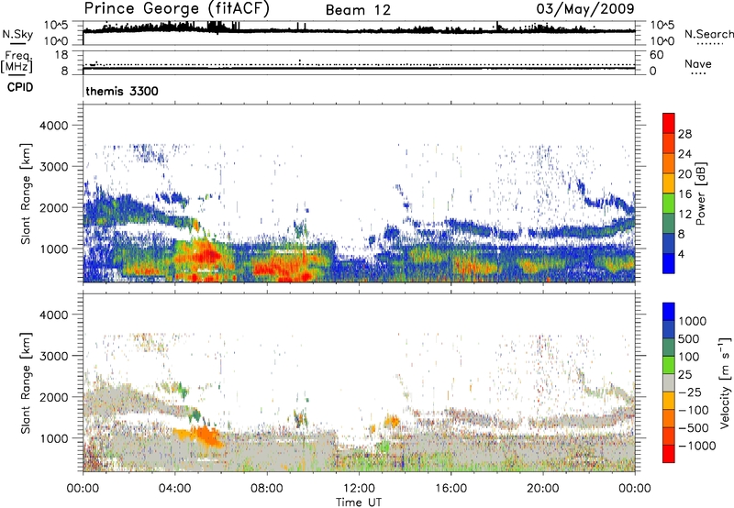Image resolution: width=734 pixels, height=508 pixels.
Task: Click the '20:00' time tick label
Action: coord(542,489)
